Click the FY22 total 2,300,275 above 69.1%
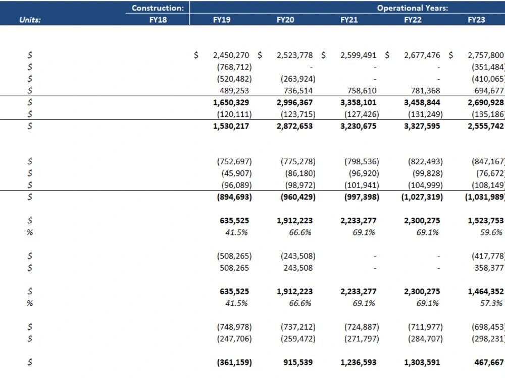The width and height of the screenshot is (505, 378). [x=422, y=221]
